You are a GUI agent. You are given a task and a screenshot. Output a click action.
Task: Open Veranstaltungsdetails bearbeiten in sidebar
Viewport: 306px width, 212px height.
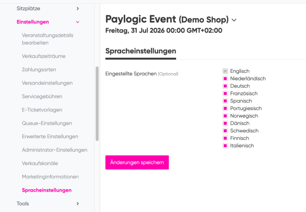point(48,39)
